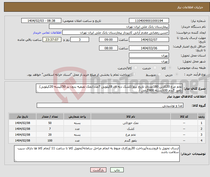210x177 pixels.
Task: Click the توضیحات خریدار notes text area
Action: [x=97, y=154]
